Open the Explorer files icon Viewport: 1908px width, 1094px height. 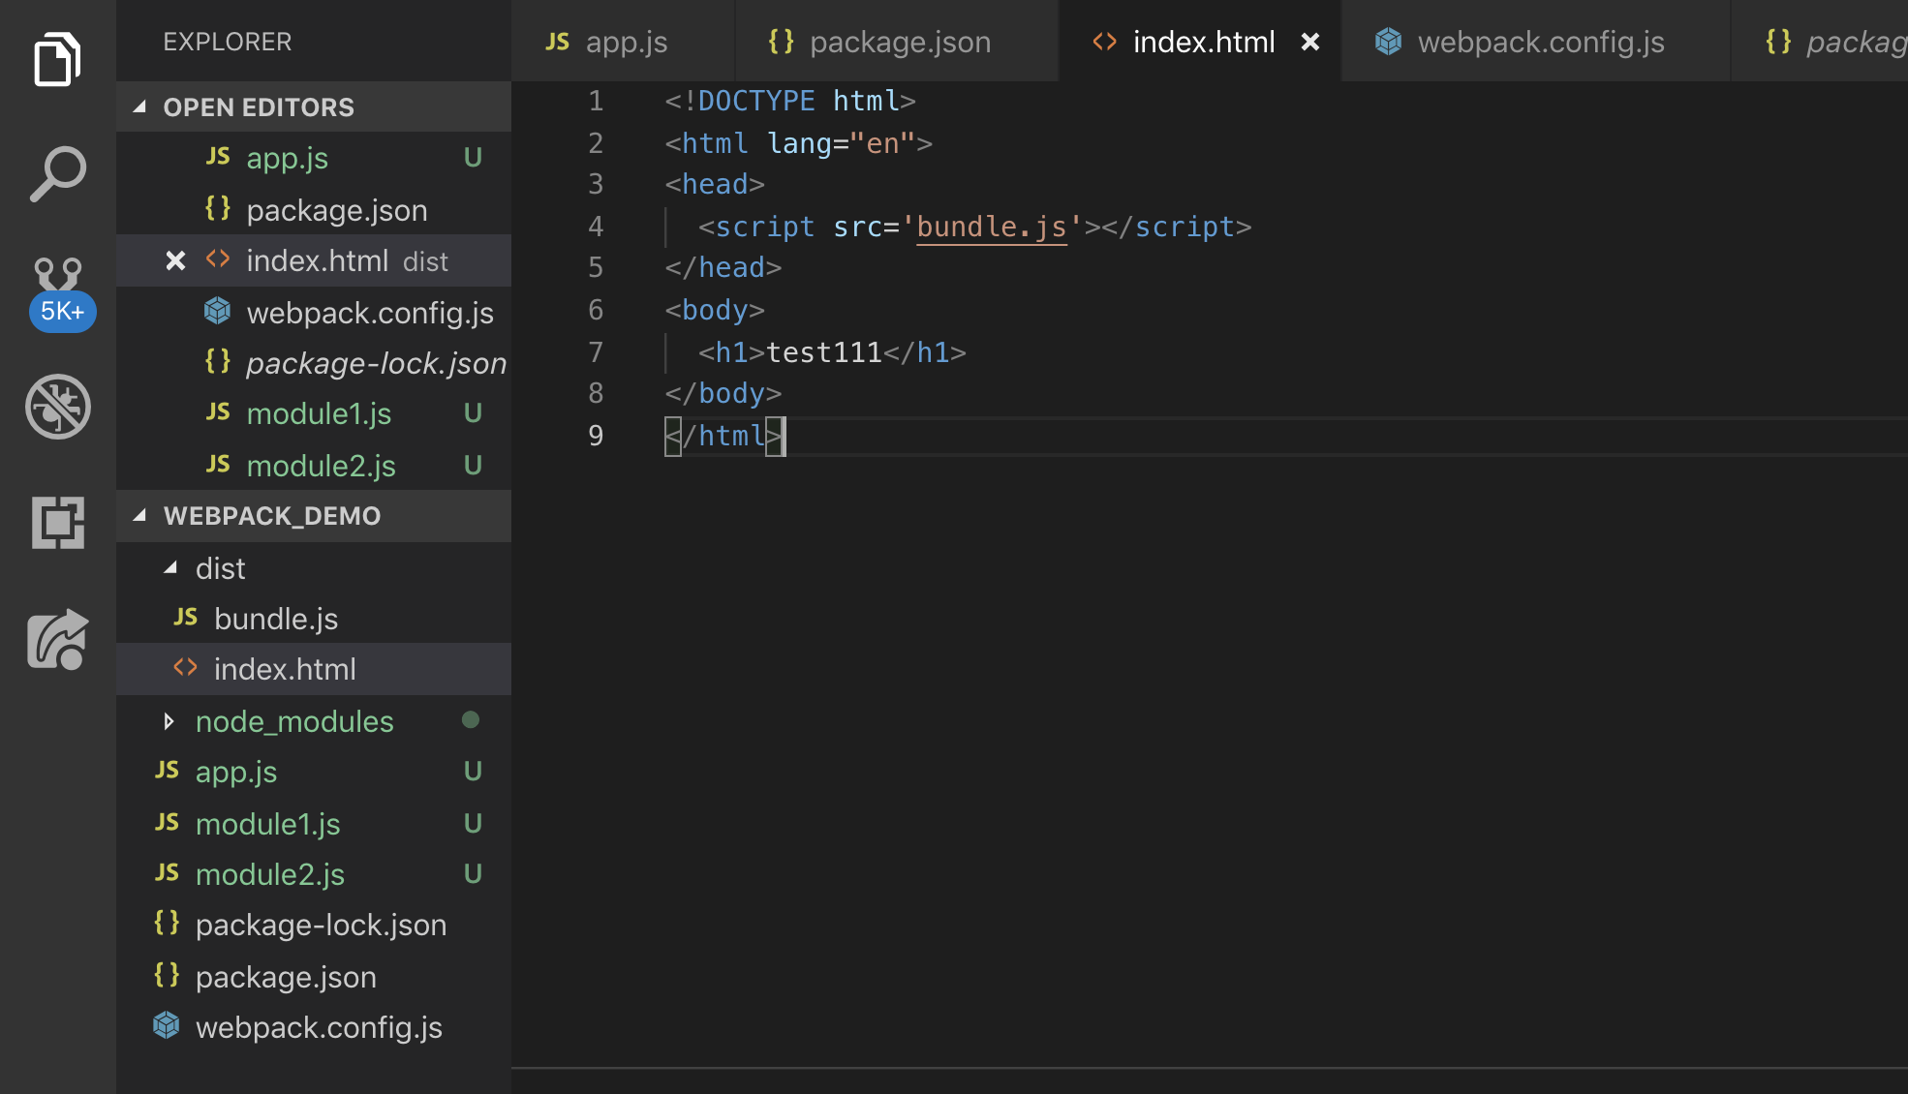click(x=57, y=60)
